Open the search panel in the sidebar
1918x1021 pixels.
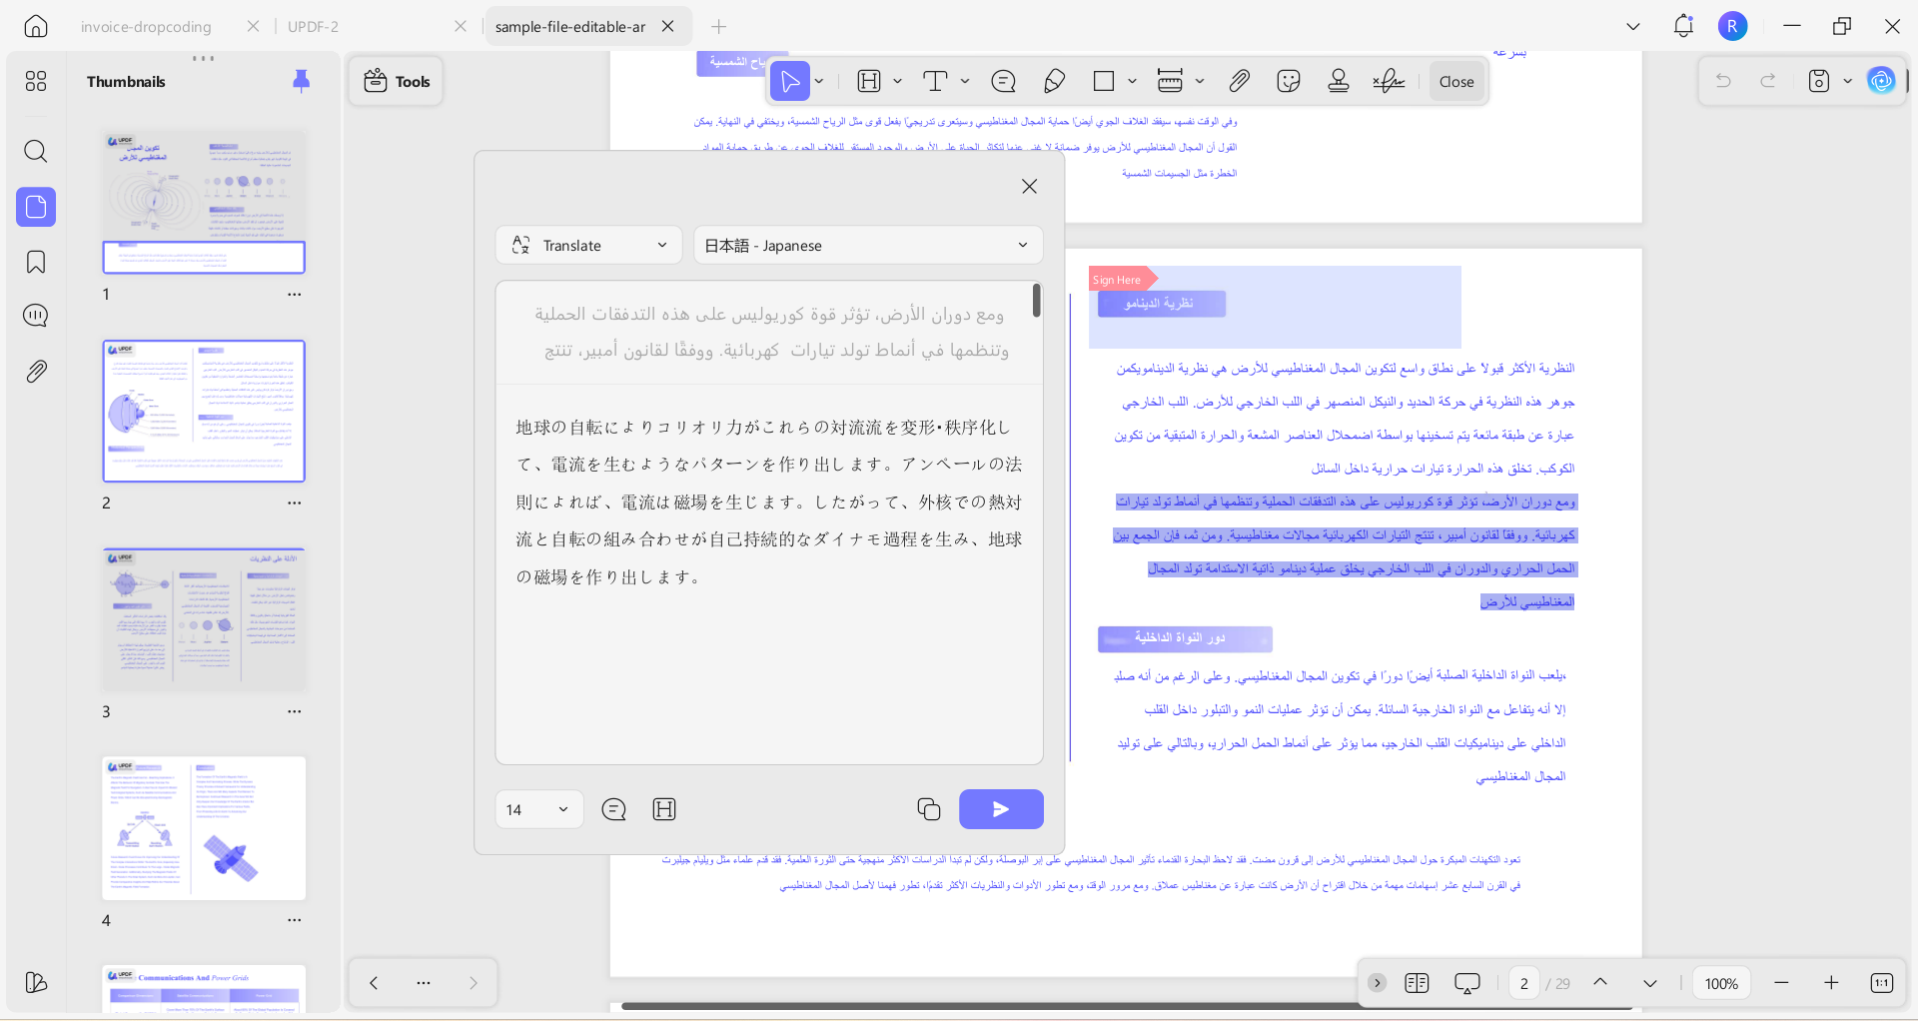coord(36,151)
